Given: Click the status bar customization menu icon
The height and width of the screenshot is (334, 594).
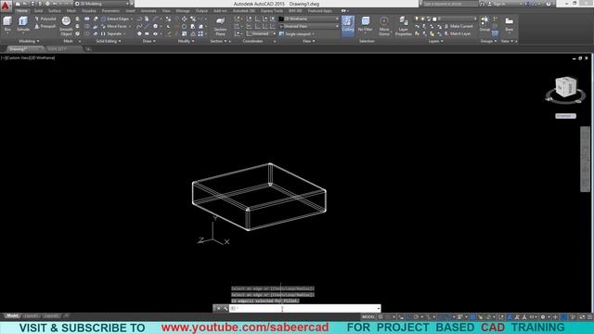Looking at the screenshot, I should point(590,317).
